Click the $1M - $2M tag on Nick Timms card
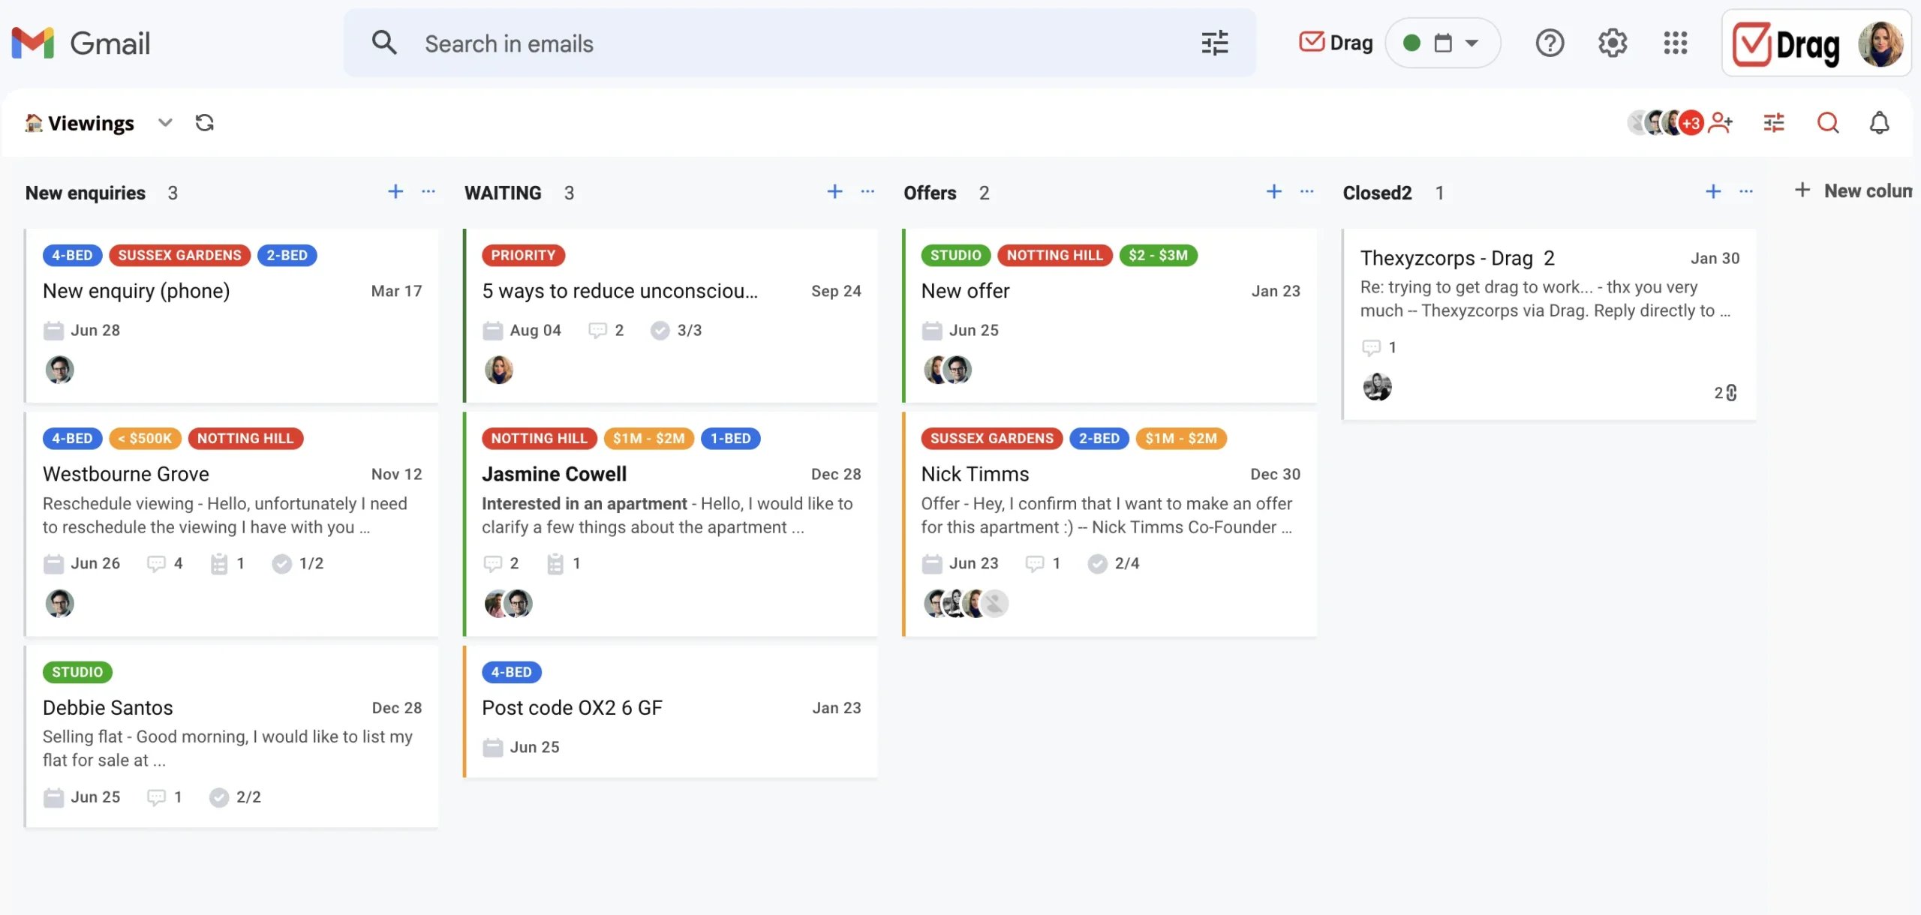The image size is (1921, 915). pos(1181,438)
